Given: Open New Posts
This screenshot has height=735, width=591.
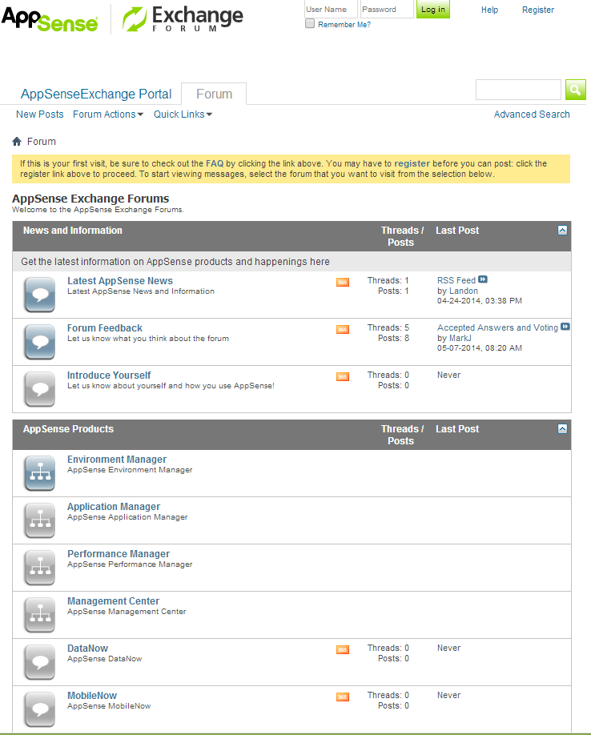Looking at the screenshot, I should 40,114.
